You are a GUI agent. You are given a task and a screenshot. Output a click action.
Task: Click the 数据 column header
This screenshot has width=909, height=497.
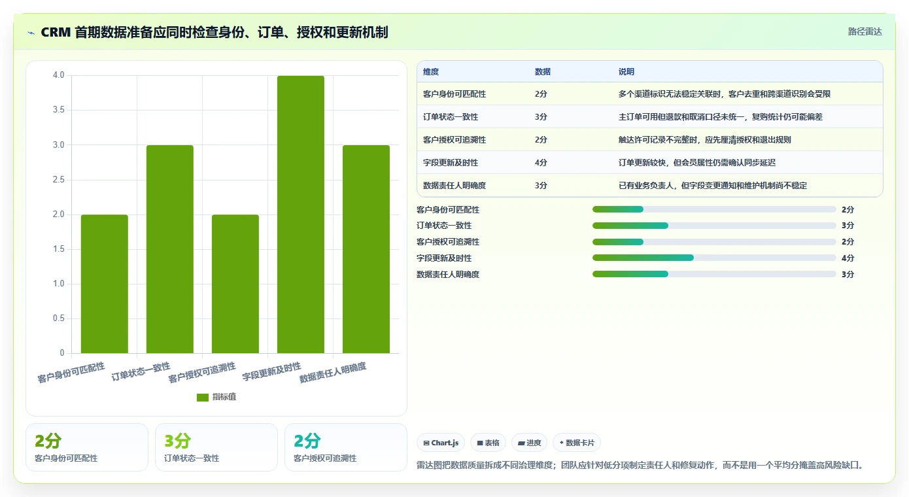tap(543, 72)
